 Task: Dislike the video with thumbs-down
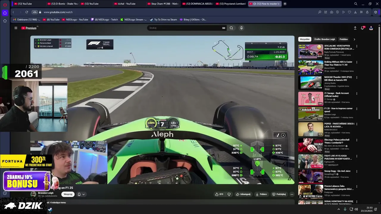tap(229, 194)
